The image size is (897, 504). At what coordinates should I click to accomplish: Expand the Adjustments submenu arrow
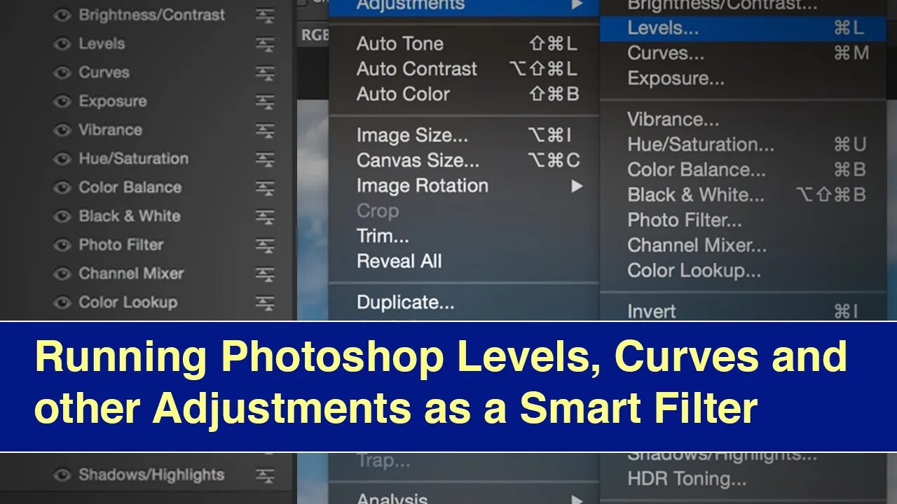(x=577, y=5)
